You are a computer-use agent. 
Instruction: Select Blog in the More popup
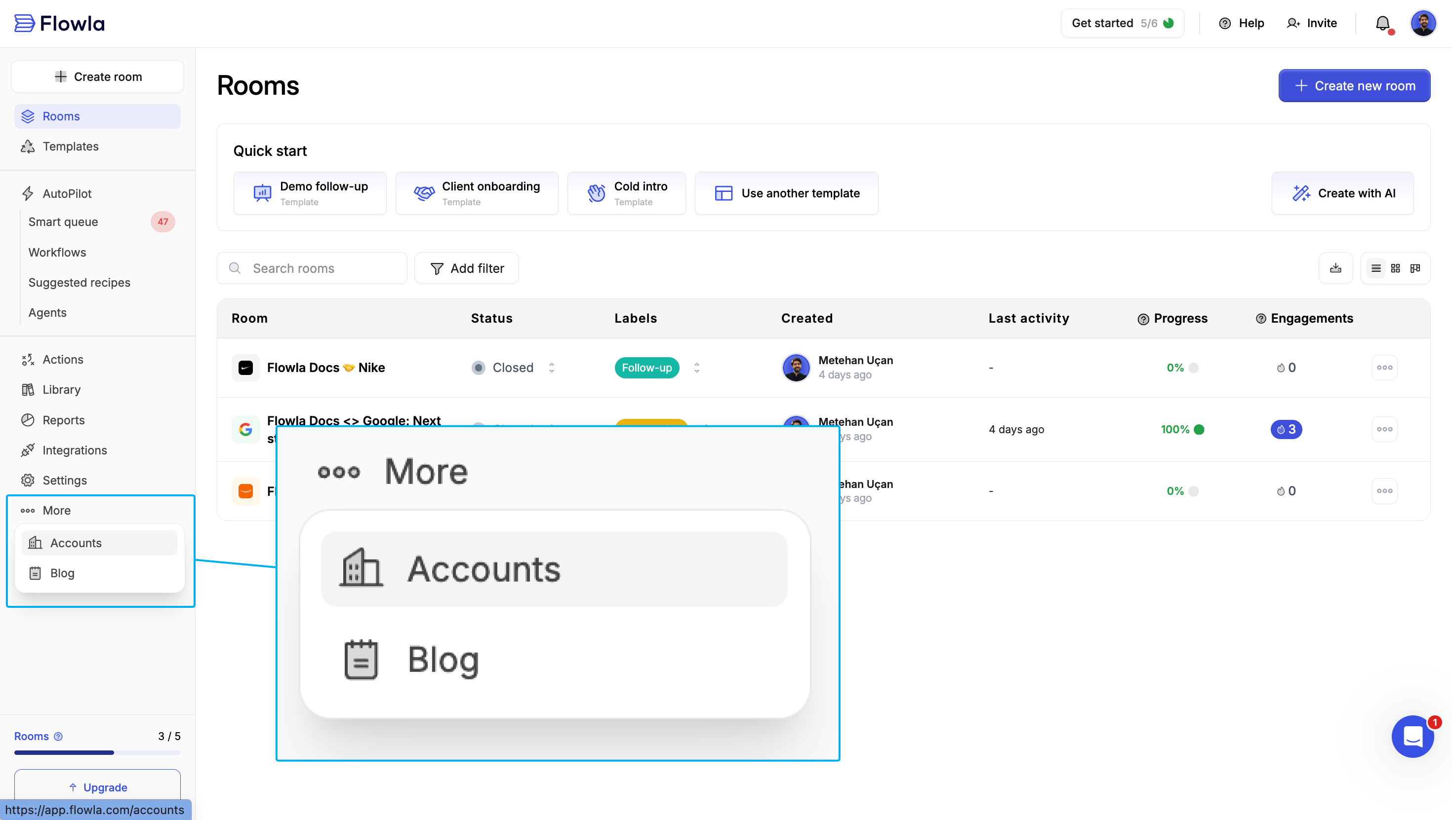point(62,573)
